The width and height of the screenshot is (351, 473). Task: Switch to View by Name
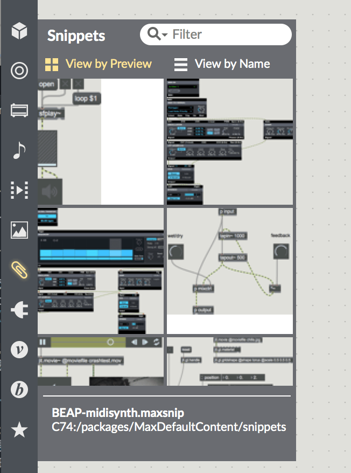[x=222, y=64]
